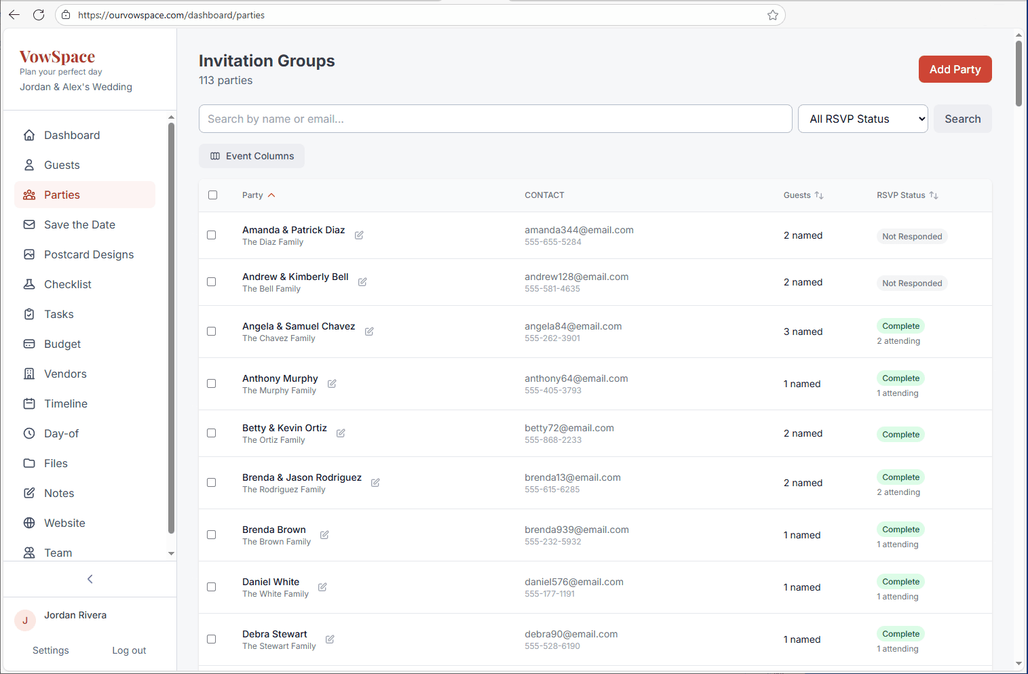Viewport: 1028px width, 674px height.
Task: Check the Brenda Brown row checkbox
Action: click(x=211, y=535)
